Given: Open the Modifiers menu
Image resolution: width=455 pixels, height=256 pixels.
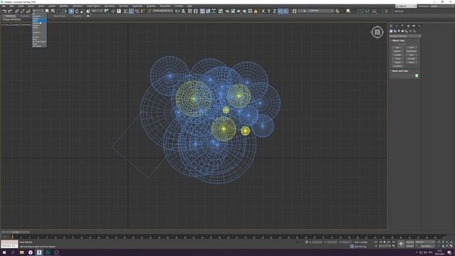Looking at the screenshot, I should click(x=64, y=6).
